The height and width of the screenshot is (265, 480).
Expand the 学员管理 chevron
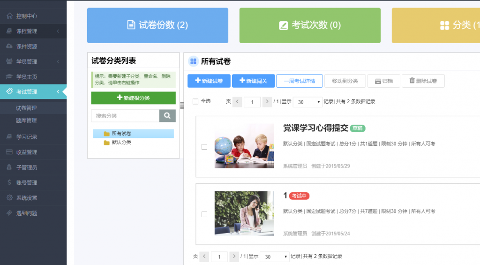[58, 61]
